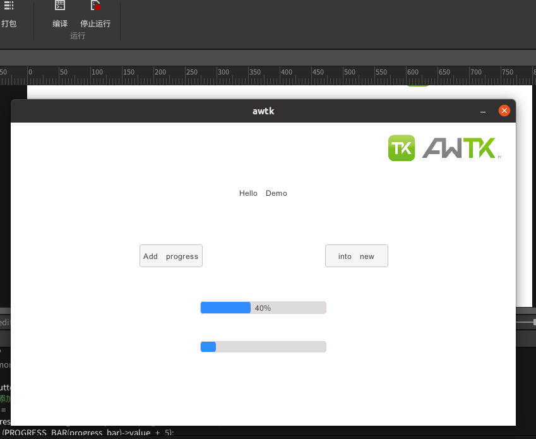Click the AWTK logo image

[x=444, y=148]
